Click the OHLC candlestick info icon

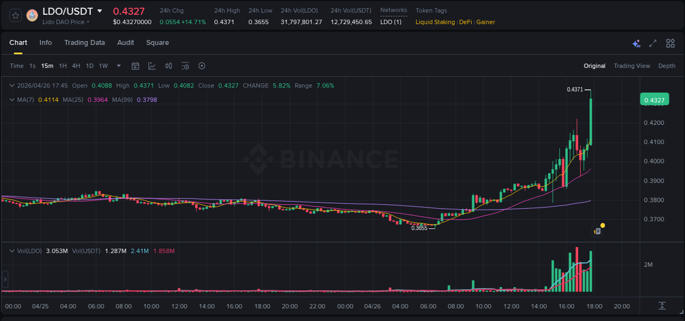coord(169,66)
